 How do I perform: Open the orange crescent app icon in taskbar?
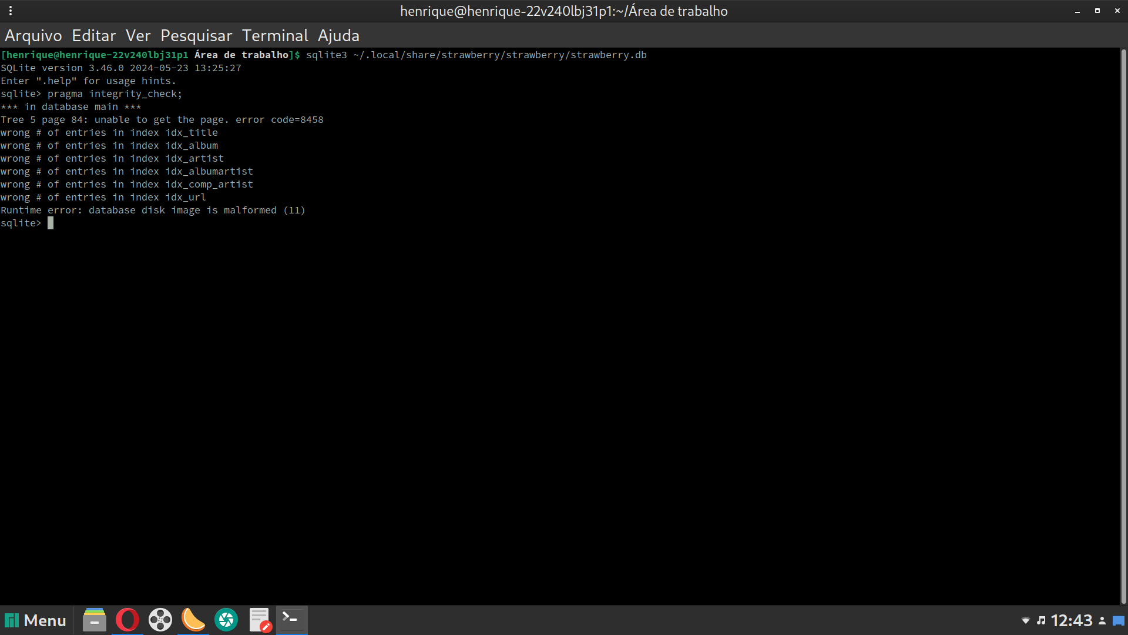point(193,620)
